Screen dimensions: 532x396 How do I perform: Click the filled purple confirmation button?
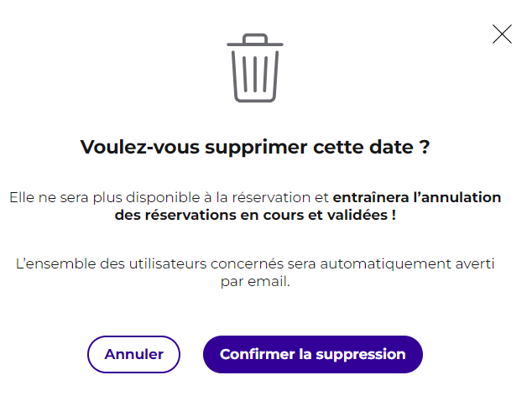tap(313, 354)
